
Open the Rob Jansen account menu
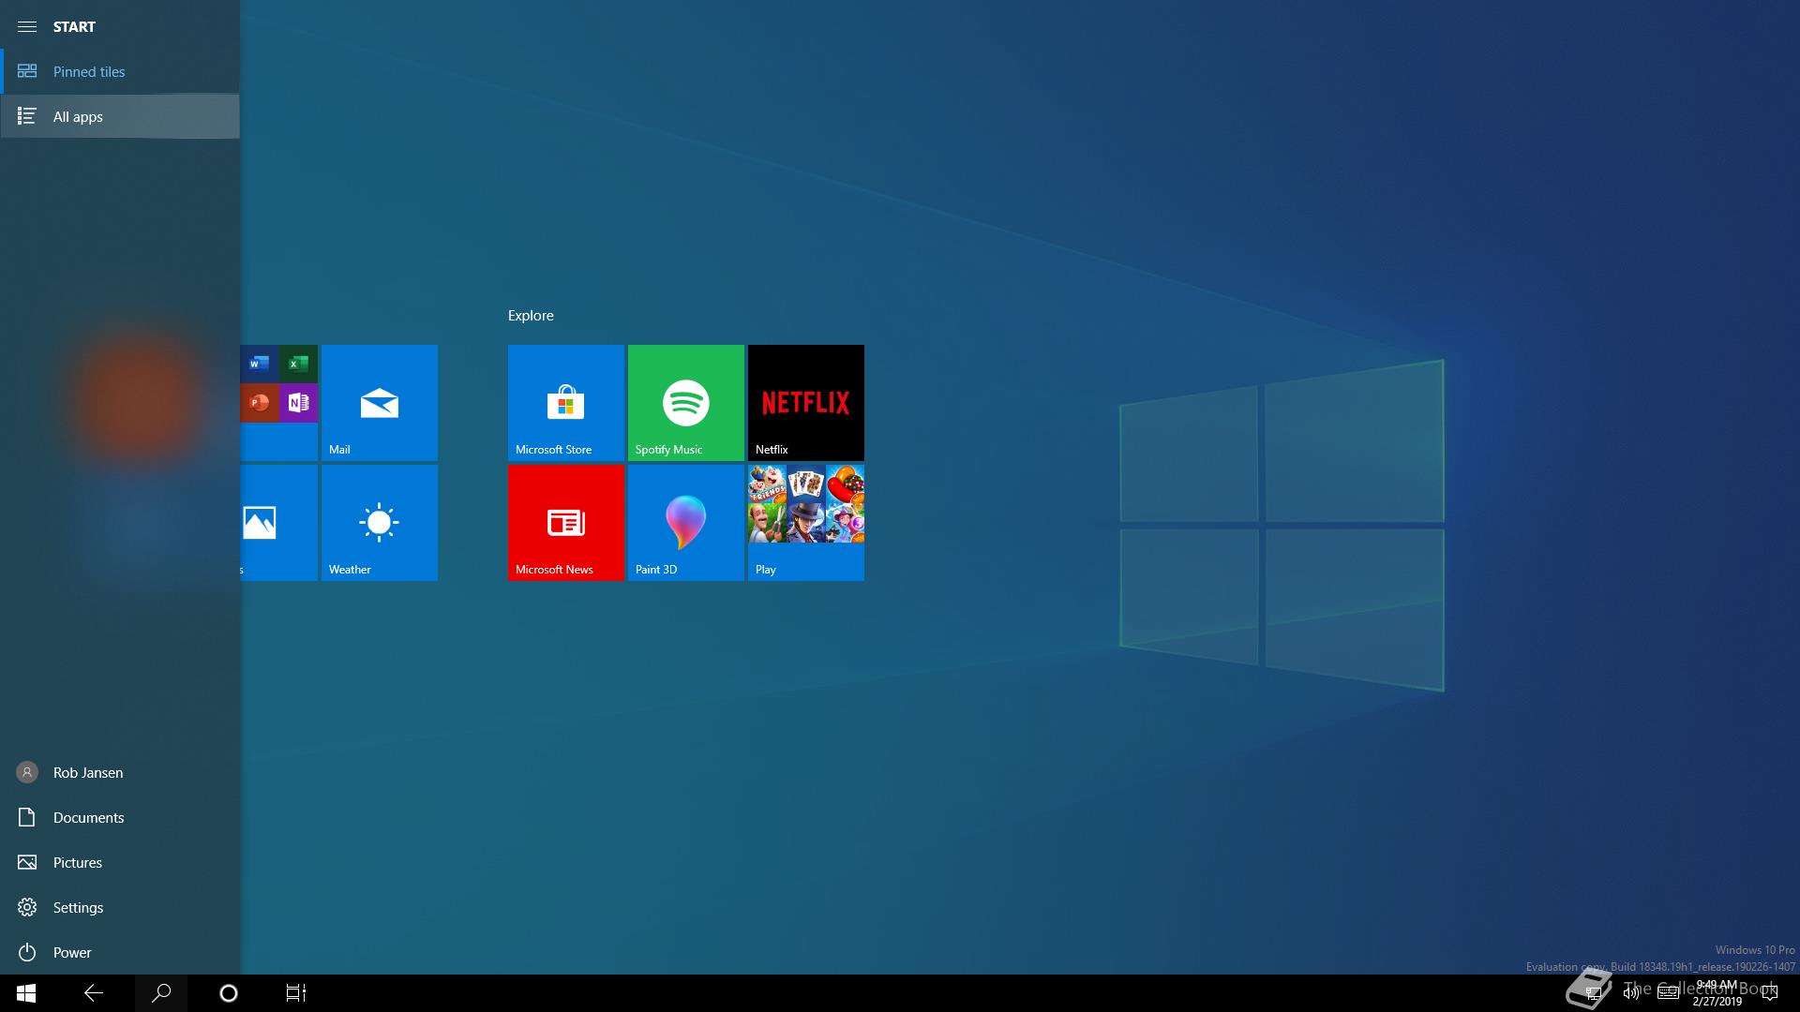click(x=120, y=772)
